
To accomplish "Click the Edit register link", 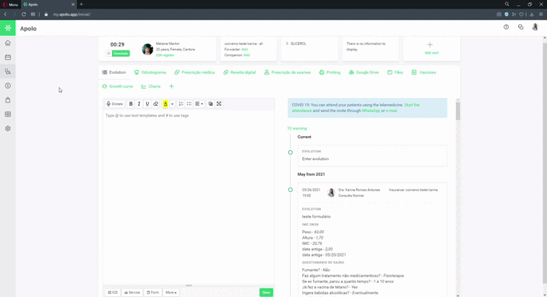I will [165, 55].
